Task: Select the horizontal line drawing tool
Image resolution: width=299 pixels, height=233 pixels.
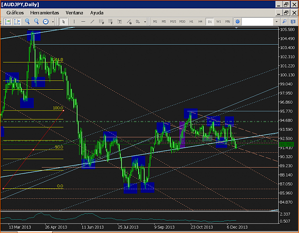Action: click(83, 22)
